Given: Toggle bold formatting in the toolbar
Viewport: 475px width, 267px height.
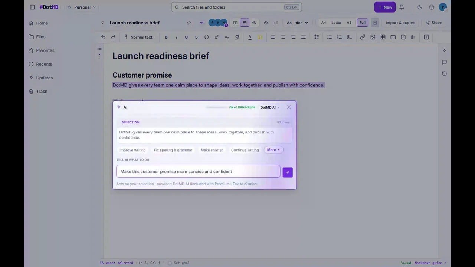Looking at the screenshot, I should [166, 37].
